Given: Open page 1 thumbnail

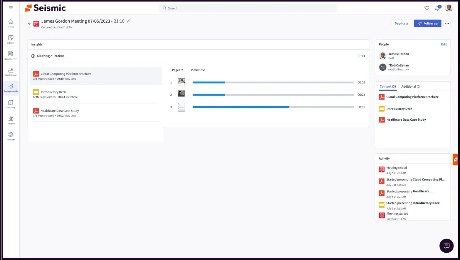Looking at the screenshot, I should tap(181, 82).
